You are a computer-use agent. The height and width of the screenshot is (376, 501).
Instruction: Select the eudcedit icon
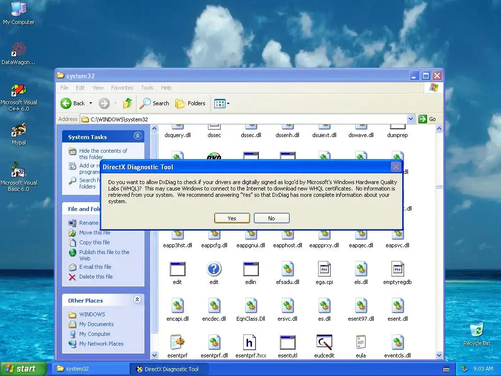click(x=324, y=342)
